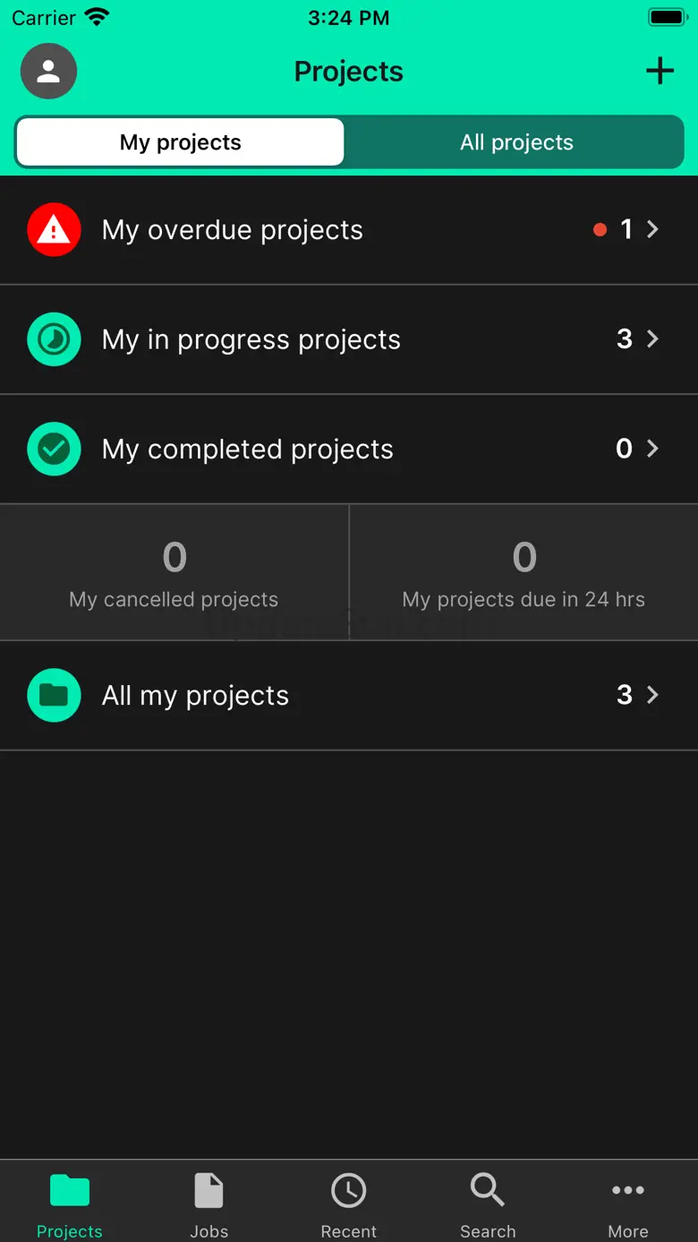Screen dimensions: 698x1242
Task: Select the Projects tab in bottom bar
Action: [70, 1203]
